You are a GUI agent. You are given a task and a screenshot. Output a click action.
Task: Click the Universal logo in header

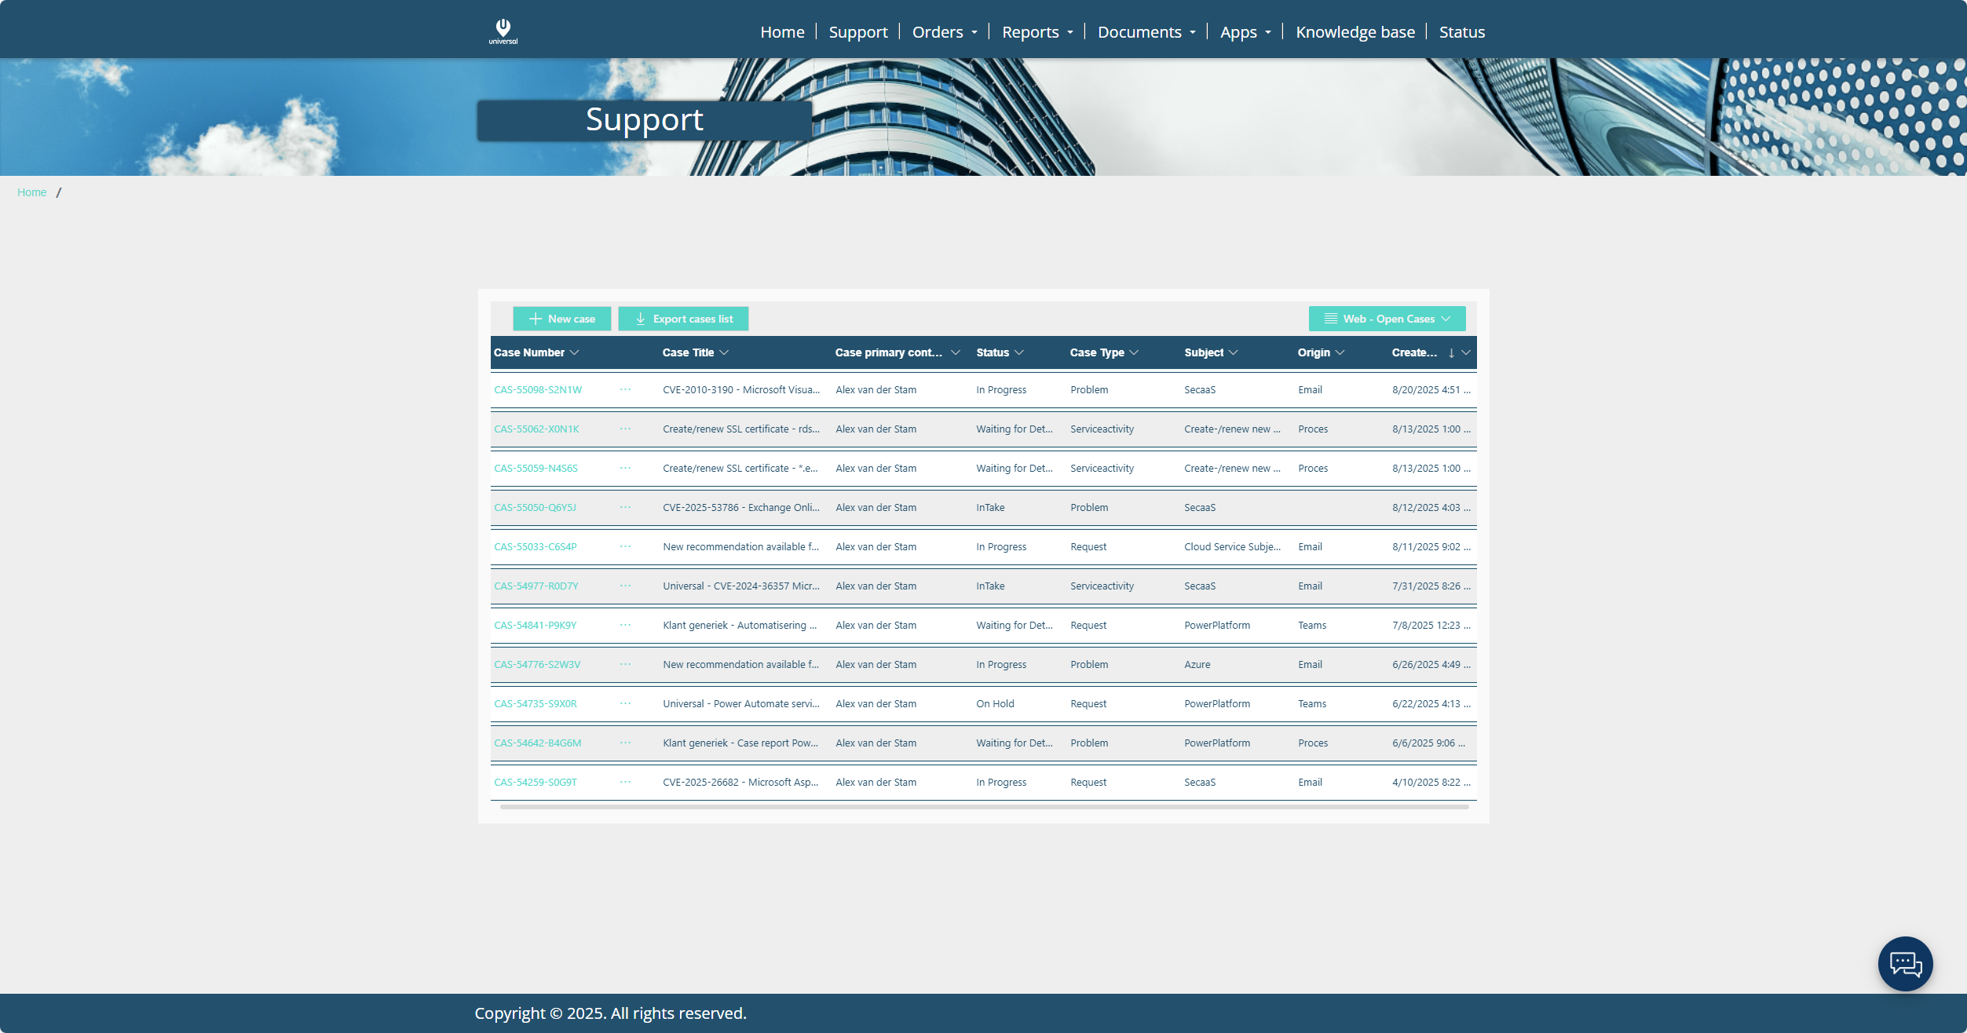coord(503,31)
